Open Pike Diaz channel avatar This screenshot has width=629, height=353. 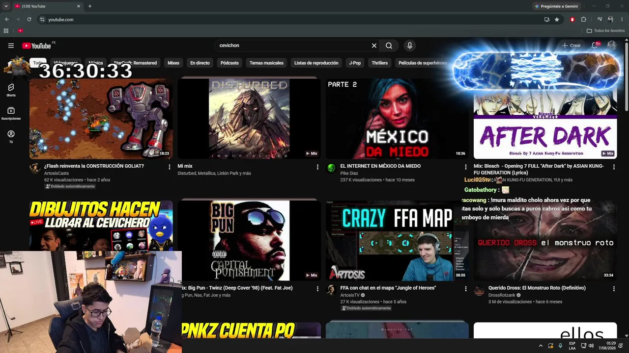(x=331, y=168)
